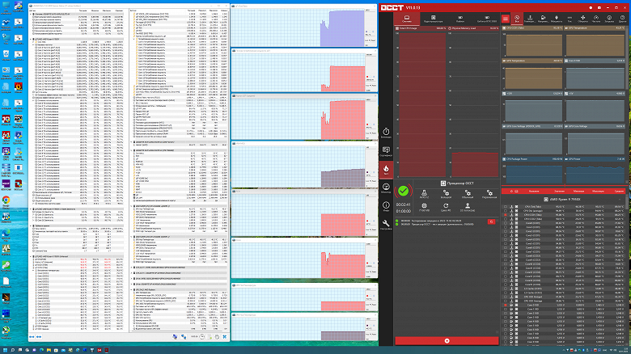Collapse HWiNFO GIGABYTE X670 ITE IT8689E section

(x=132, y=150)
